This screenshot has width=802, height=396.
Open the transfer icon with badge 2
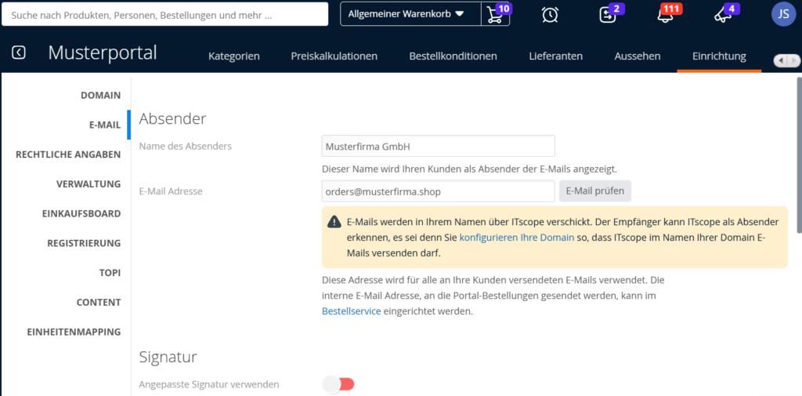click(608, 14)
